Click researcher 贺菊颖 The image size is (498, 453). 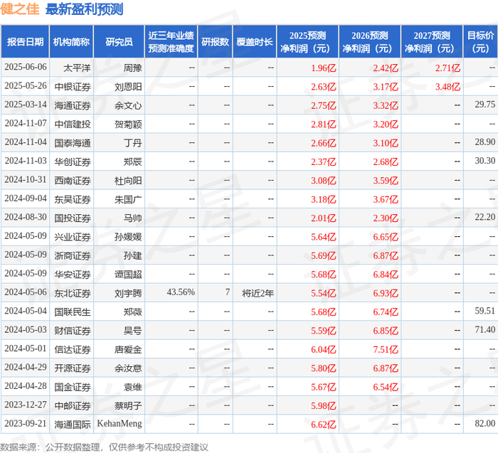click(128, 124)
